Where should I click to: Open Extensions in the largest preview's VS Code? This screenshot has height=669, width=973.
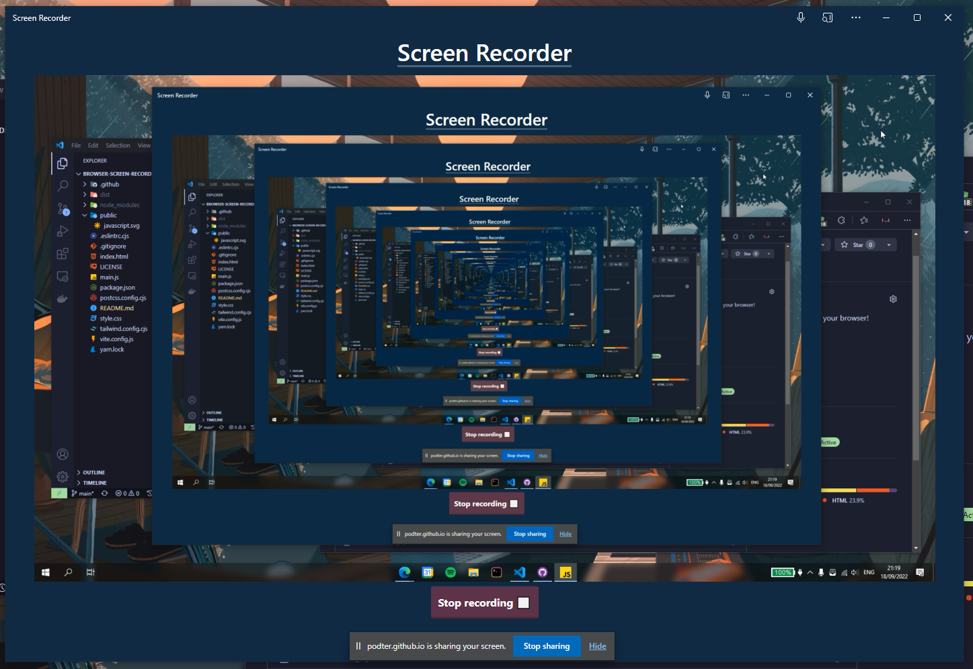63,254
